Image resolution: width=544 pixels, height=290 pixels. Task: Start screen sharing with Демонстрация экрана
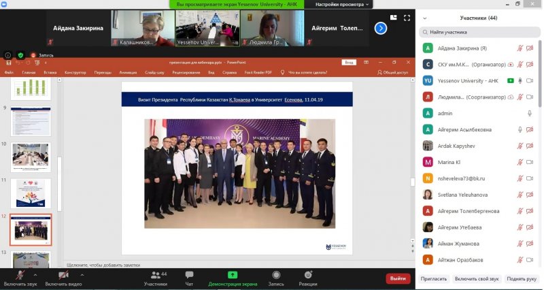pos(232,277)
